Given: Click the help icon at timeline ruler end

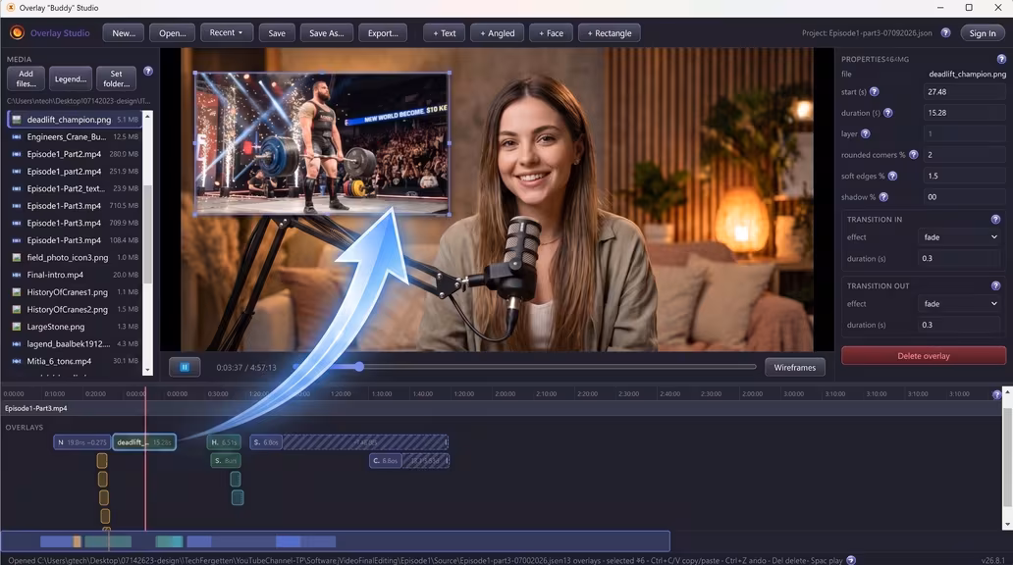Looking at the screenshot, I should pyautogui.click(x=997, y=394).
